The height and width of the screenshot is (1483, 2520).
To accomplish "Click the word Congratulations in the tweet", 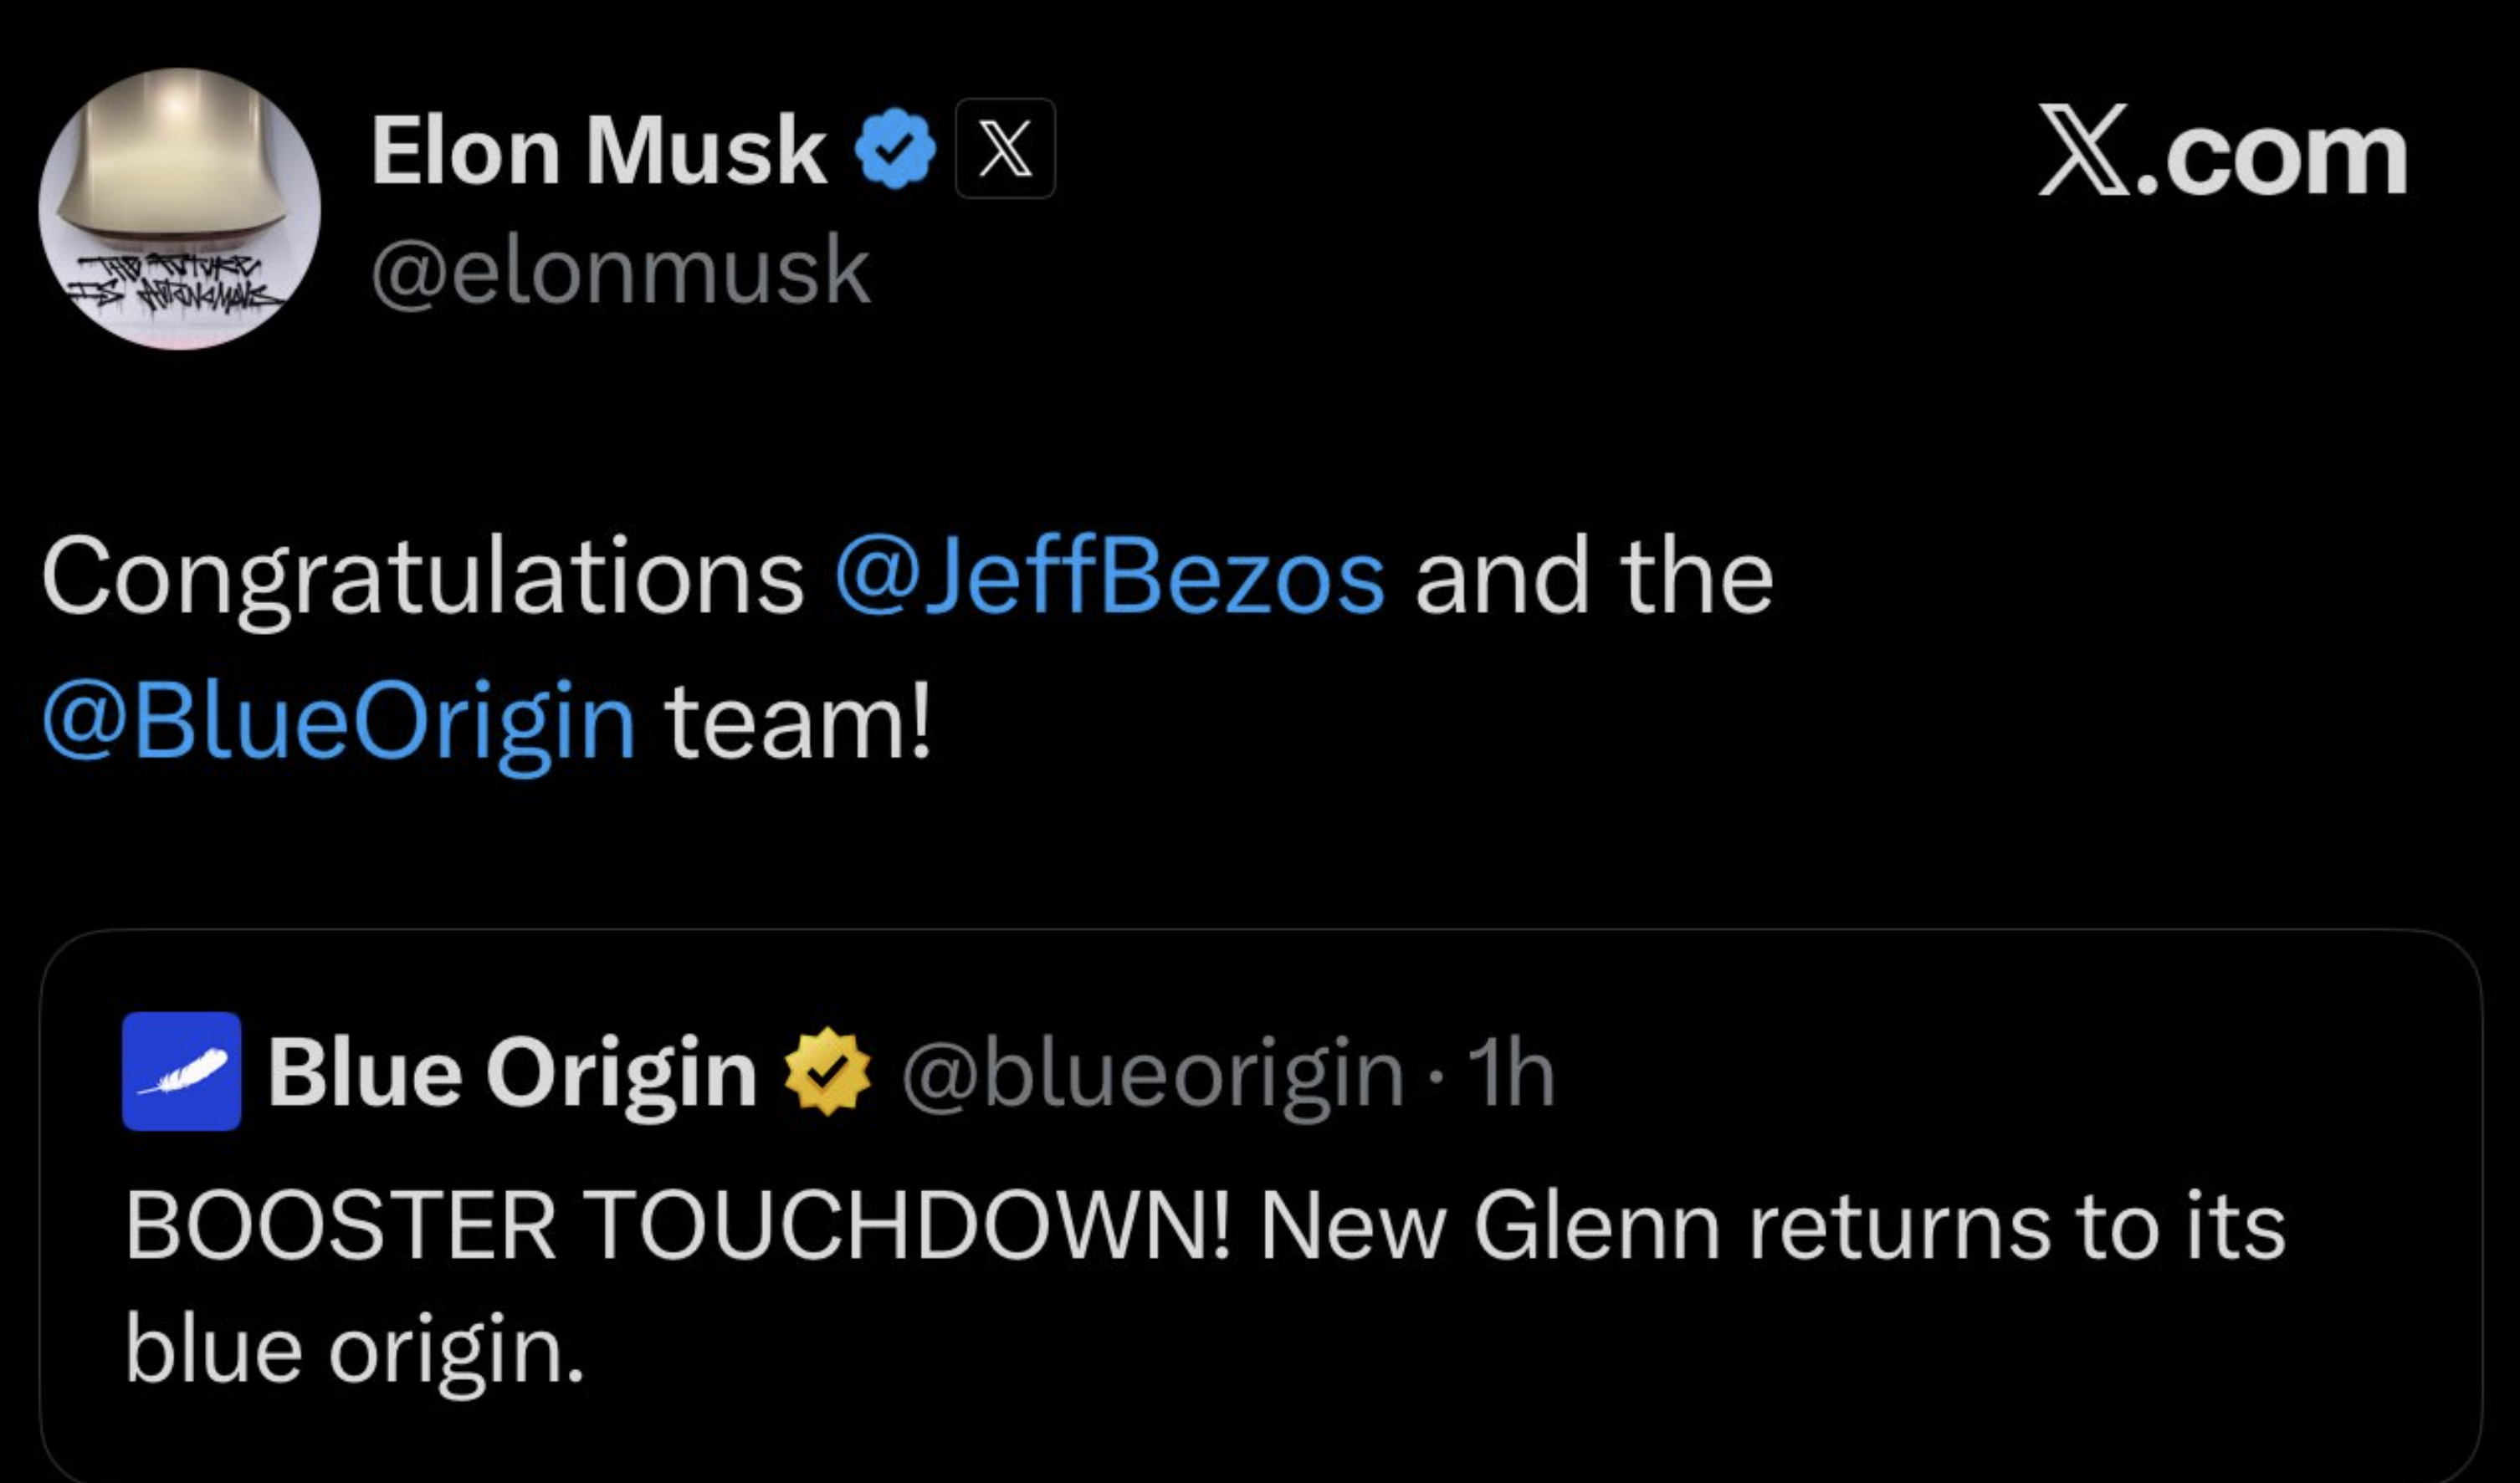I will click(x=422, y=577).
